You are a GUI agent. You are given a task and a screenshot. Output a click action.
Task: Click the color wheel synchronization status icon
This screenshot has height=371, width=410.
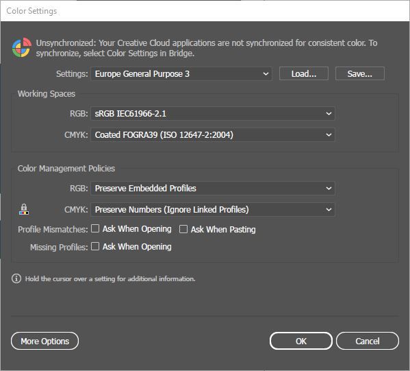coord(22,47)
